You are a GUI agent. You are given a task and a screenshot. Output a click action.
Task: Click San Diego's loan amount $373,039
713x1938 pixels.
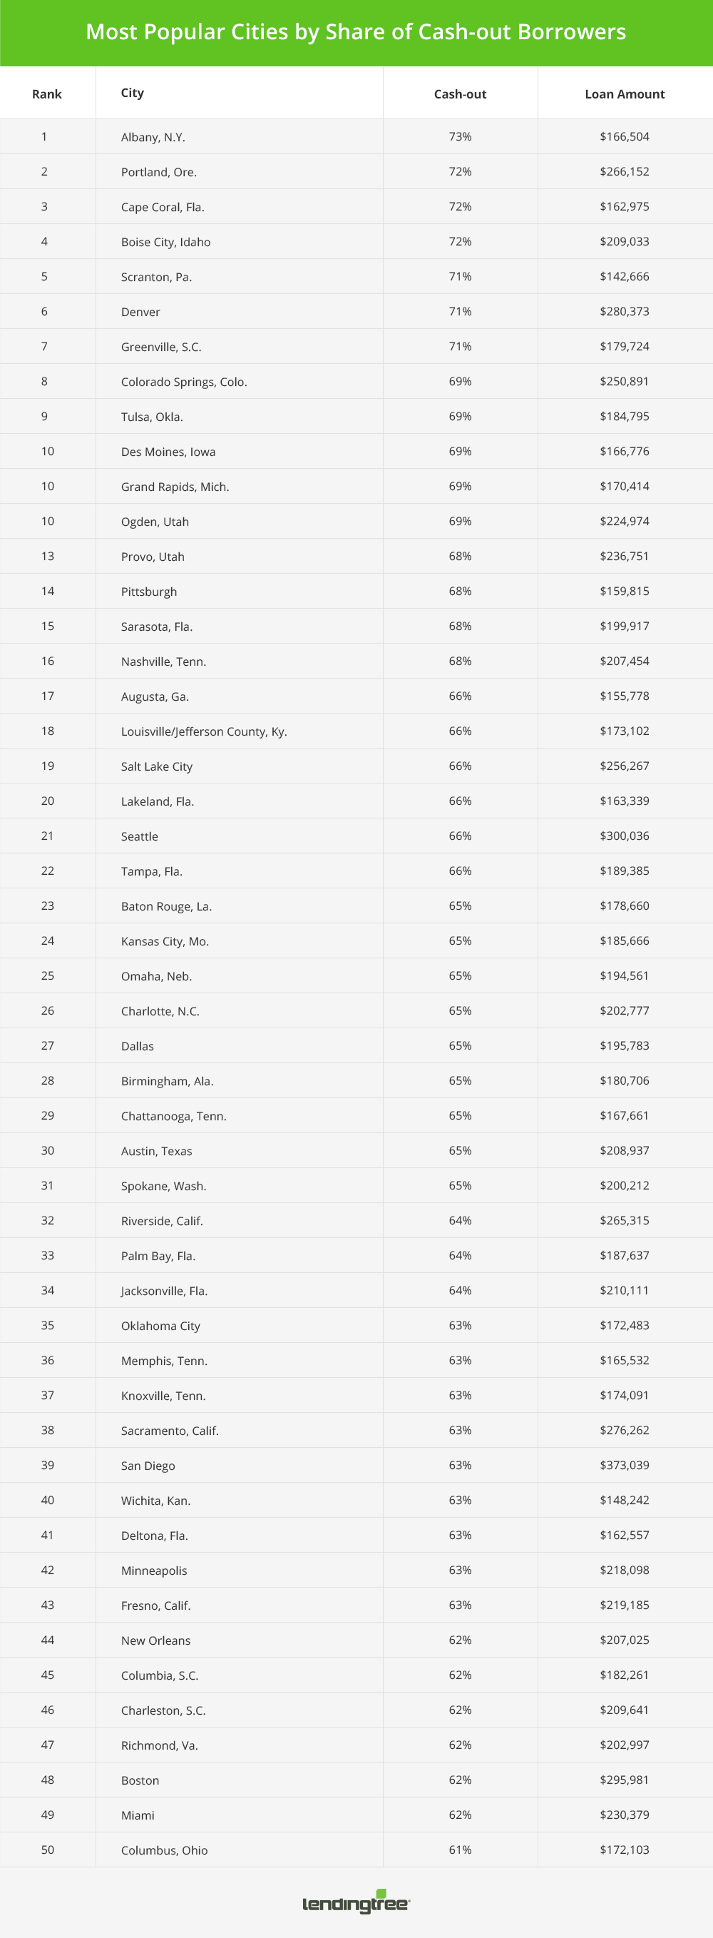click(625, 1465)
